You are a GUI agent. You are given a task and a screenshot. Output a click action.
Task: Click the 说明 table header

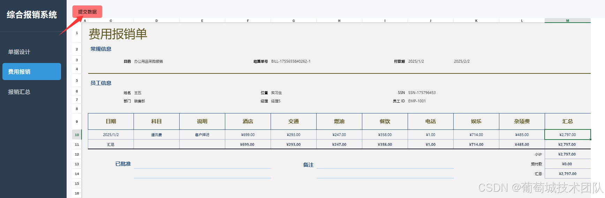pyautogui.click(x=202, y=121)
